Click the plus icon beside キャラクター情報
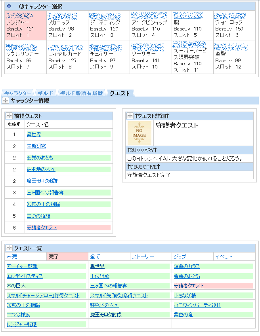 6,101
